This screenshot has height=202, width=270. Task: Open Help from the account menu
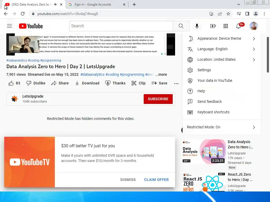point(222,91)
